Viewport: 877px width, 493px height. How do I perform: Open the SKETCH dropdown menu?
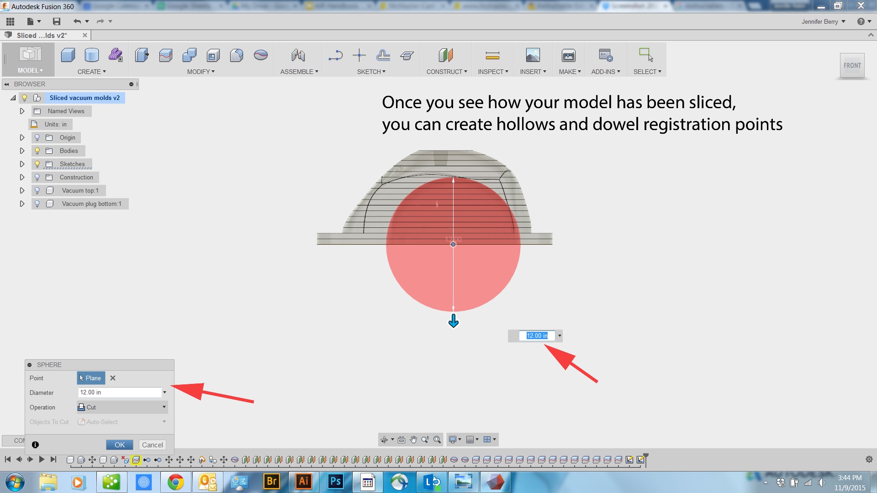[371, 72]
